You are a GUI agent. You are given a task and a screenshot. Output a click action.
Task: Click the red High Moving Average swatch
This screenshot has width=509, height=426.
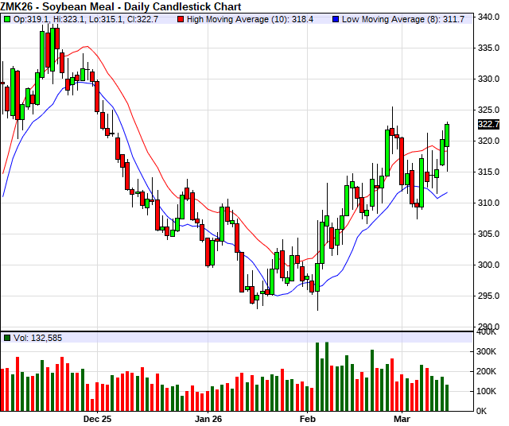coord(181,18)
